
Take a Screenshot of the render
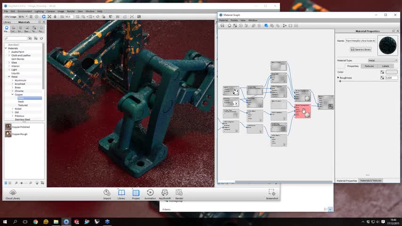(272, 194)
